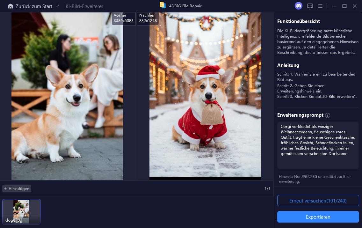The width and height of the screenshot is (362, 228).
Task: Click the 4DDiG File Repair logo
Action: pos(163,5)
